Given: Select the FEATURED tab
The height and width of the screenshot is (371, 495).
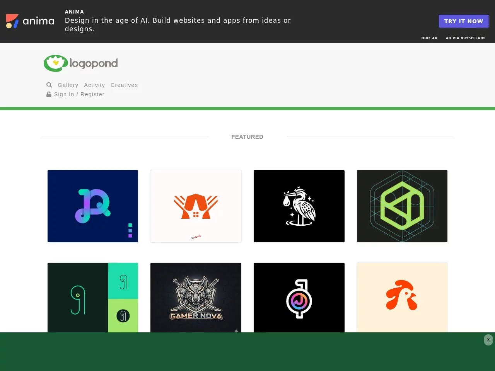Looking at the screenshot, I should [x=247, y=136].
